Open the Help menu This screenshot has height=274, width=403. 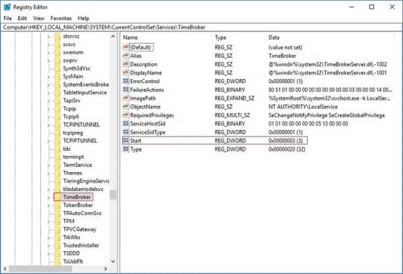coord(83,18)
